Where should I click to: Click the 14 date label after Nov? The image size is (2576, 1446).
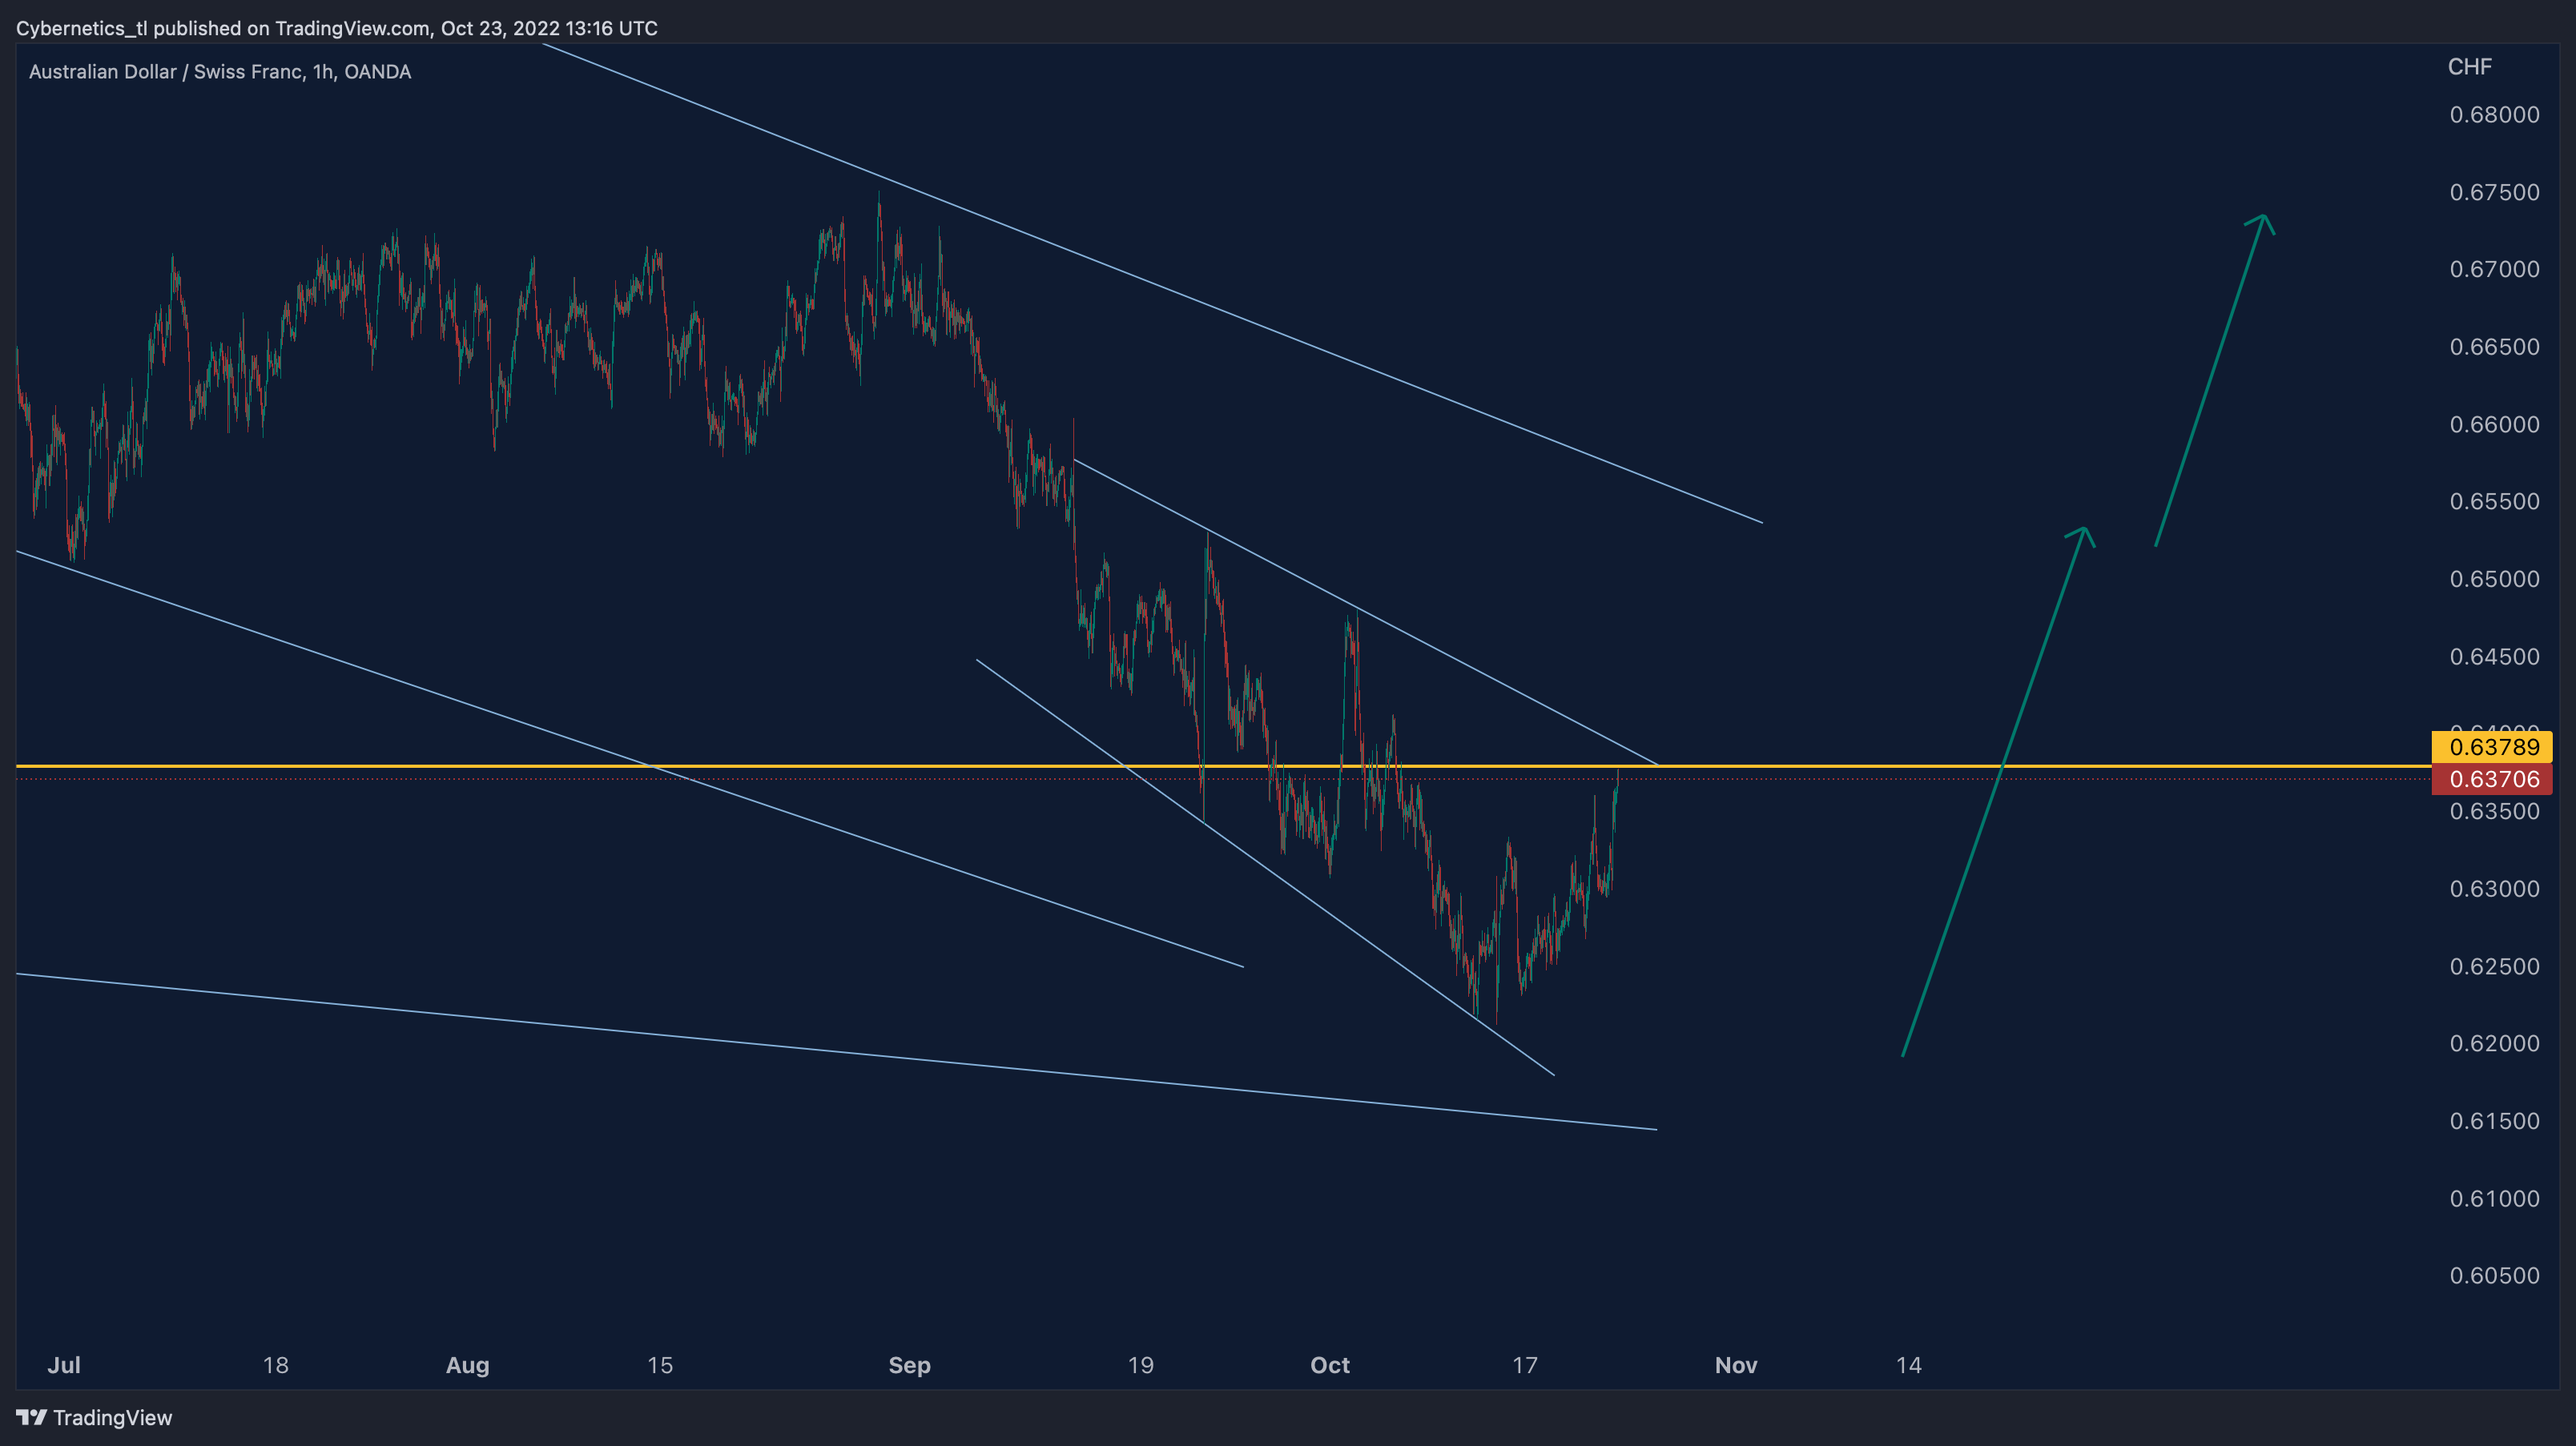coord(1909,1365)
